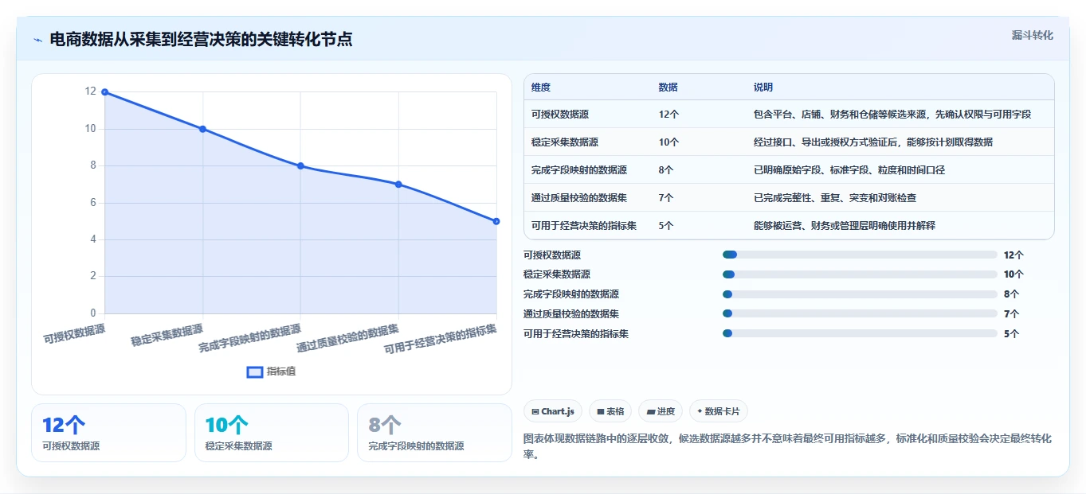
Task: Click description starting 包含平台、店铺、财务和仓储
Action: click(892, 115)
